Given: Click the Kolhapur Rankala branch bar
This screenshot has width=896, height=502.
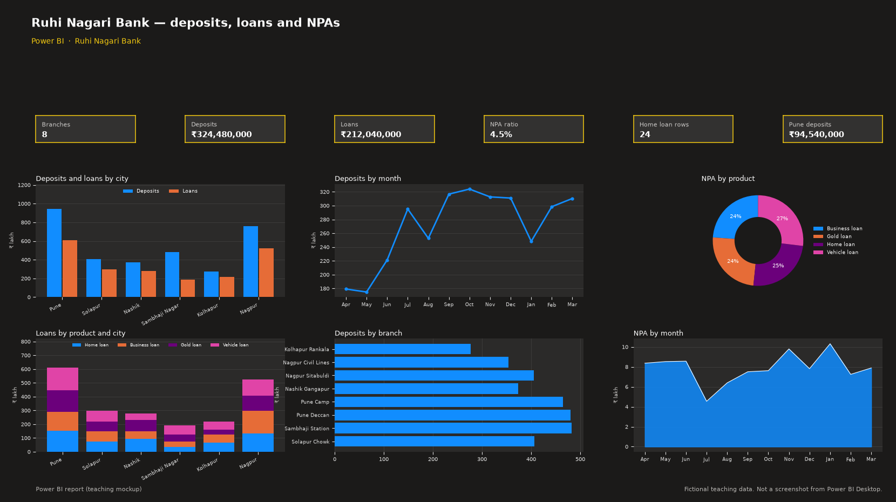Looking at the screenshot, I should (403, 349).
